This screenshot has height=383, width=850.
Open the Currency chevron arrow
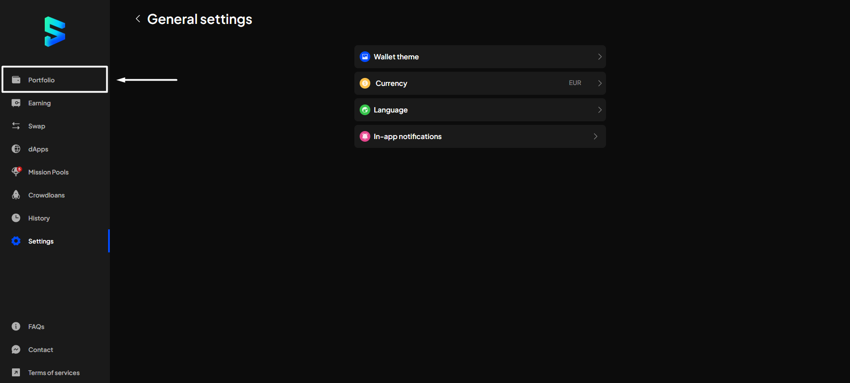coord(600,83)
